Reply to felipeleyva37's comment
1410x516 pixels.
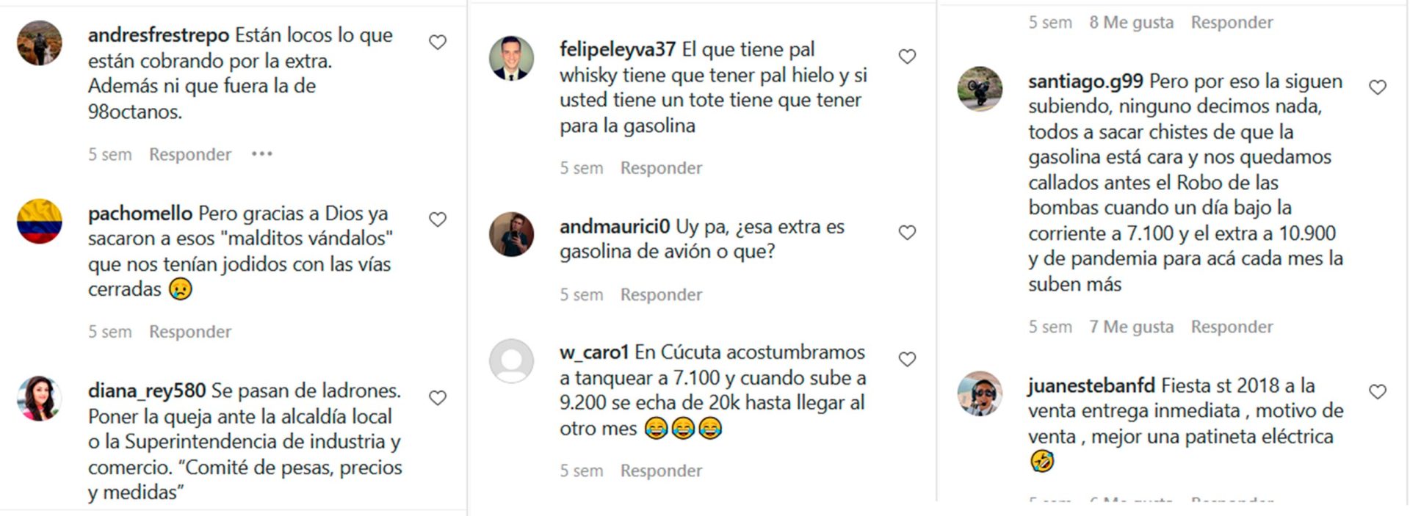pyautogui.click(x=661, y=168)
